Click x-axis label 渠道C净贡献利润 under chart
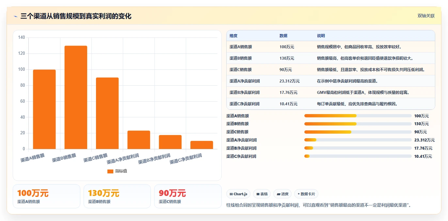448x221 pixels. tap(185, 158)
